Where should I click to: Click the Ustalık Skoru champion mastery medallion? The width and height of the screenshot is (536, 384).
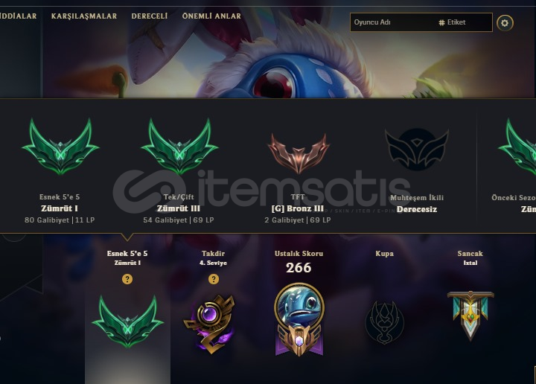(299, 319)
